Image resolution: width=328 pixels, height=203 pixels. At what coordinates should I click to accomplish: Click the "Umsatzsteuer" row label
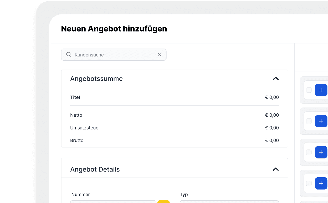pyautogui.click(x=85, y=128)
